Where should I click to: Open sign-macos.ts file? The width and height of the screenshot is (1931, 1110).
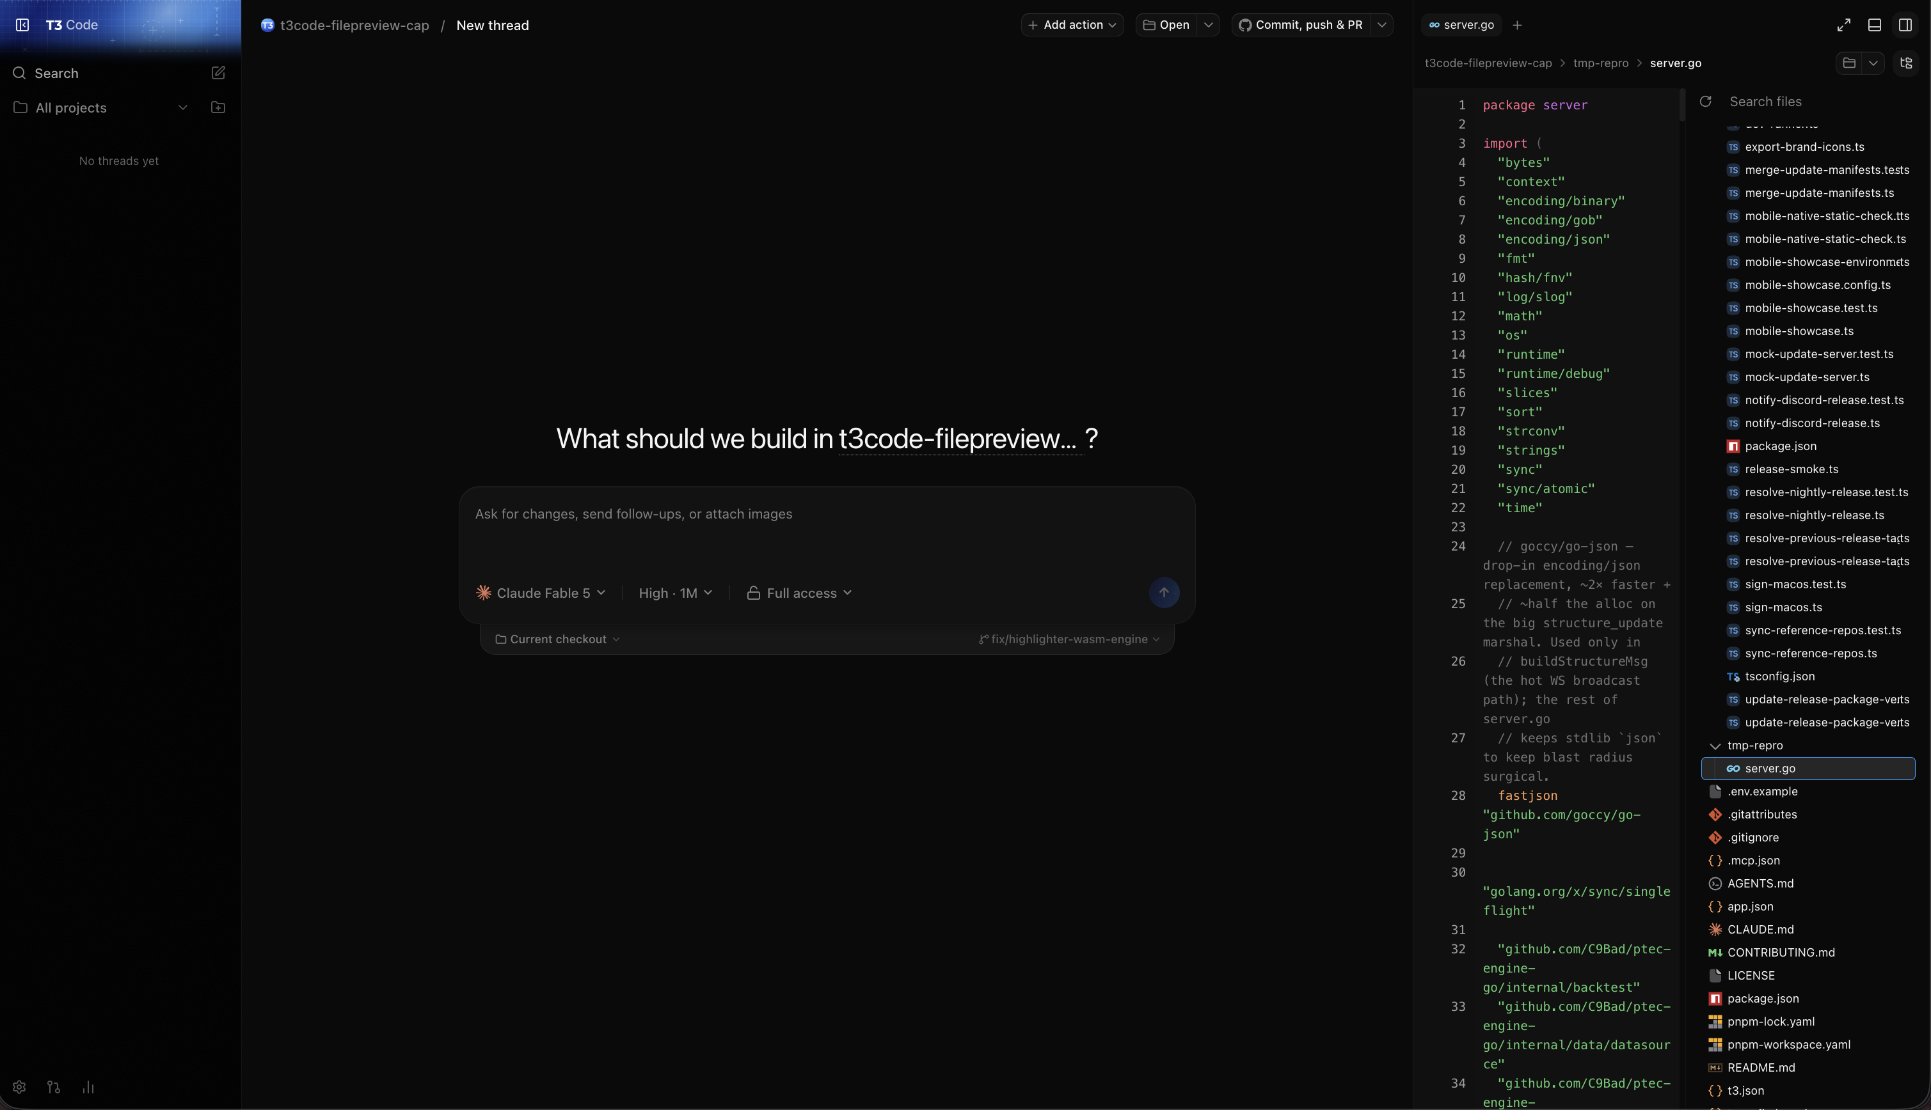pyautogui.click(x=1808, y=607)
